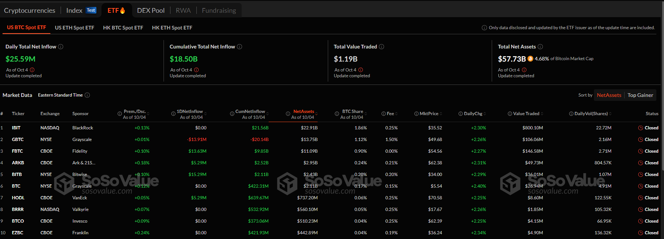Click the -$13.91M inflow value
Screen dimensions: 664x239
(197, 140)
